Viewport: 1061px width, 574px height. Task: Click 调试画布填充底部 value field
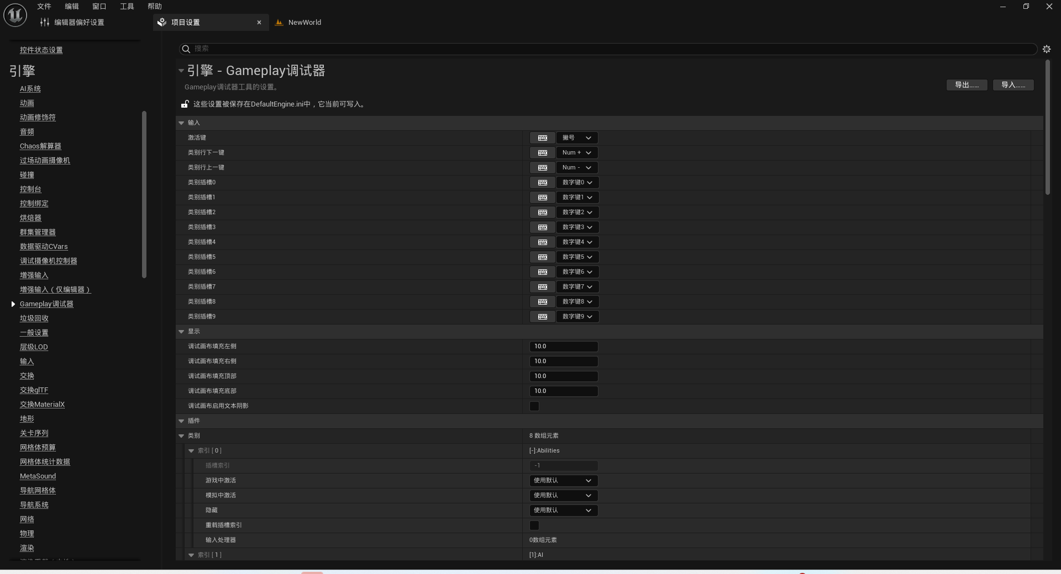pos(564,391)
